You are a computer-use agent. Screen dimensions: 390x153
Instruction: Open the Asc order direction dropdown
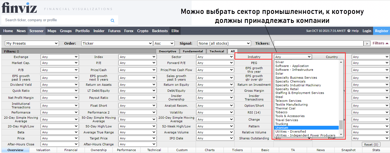[164, 43]
